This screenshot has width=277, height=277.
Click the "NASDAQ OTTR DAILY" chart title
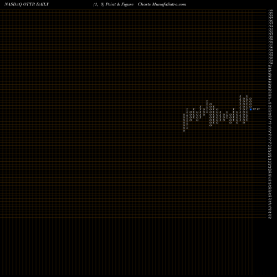tap(27, 4)
